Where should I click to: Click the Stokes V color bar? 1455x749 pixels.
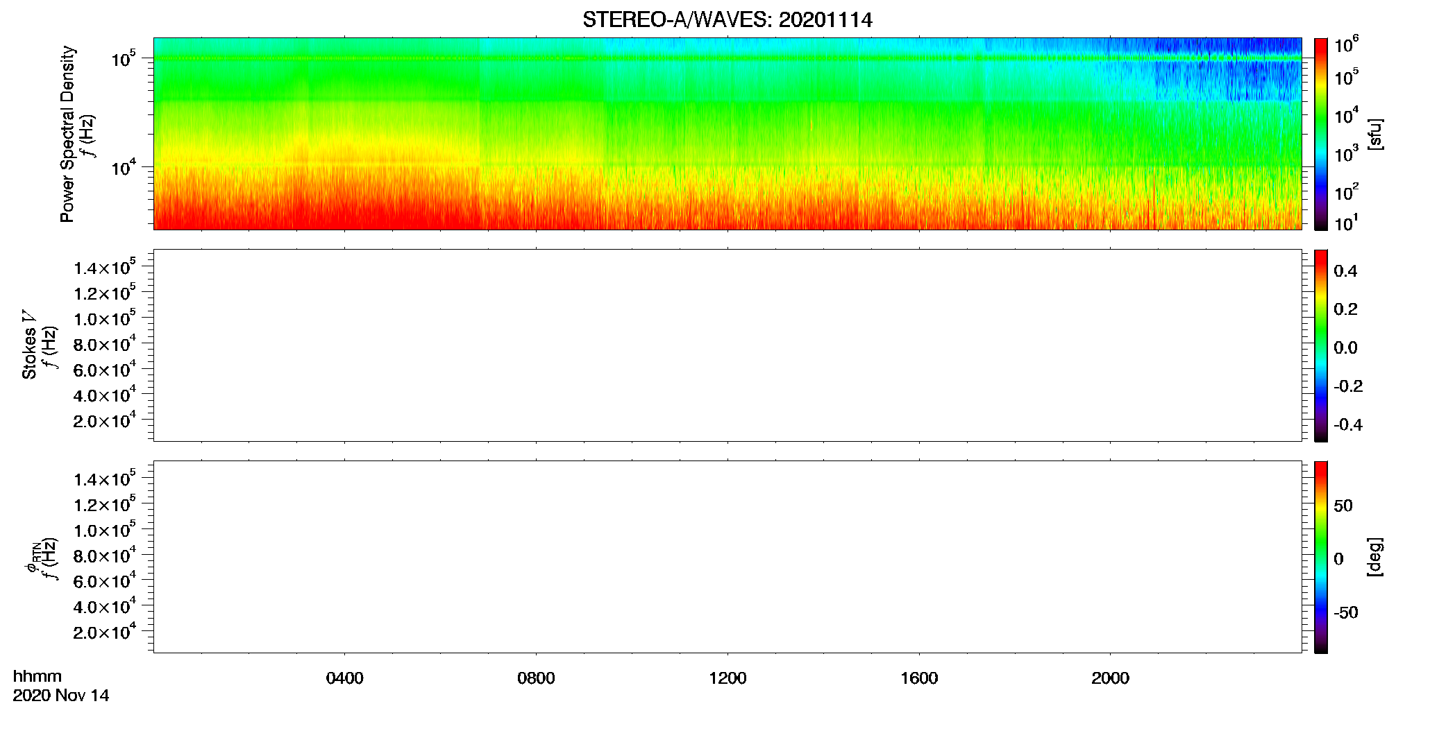[1321, 345]
